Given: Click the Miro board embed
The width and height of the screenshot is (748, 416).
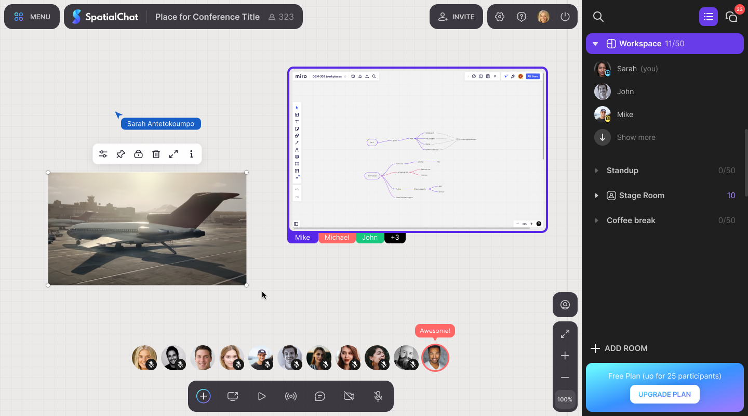Looking at the screenshot, I should pos(418,150).
